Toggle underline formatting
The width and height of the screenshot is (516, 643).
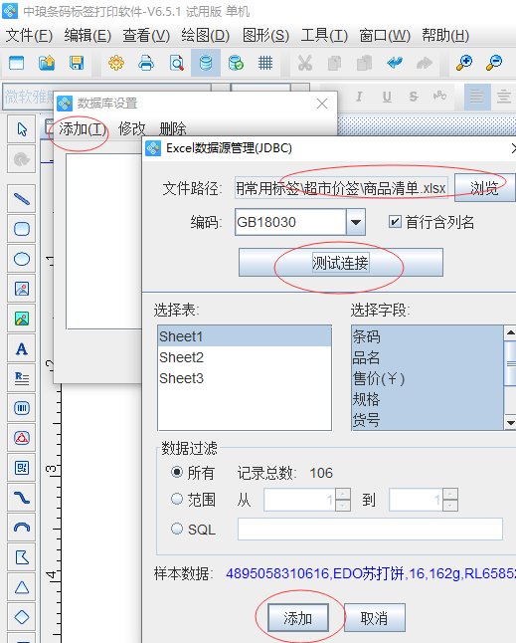pyautogui.click(x=387, y=97)
